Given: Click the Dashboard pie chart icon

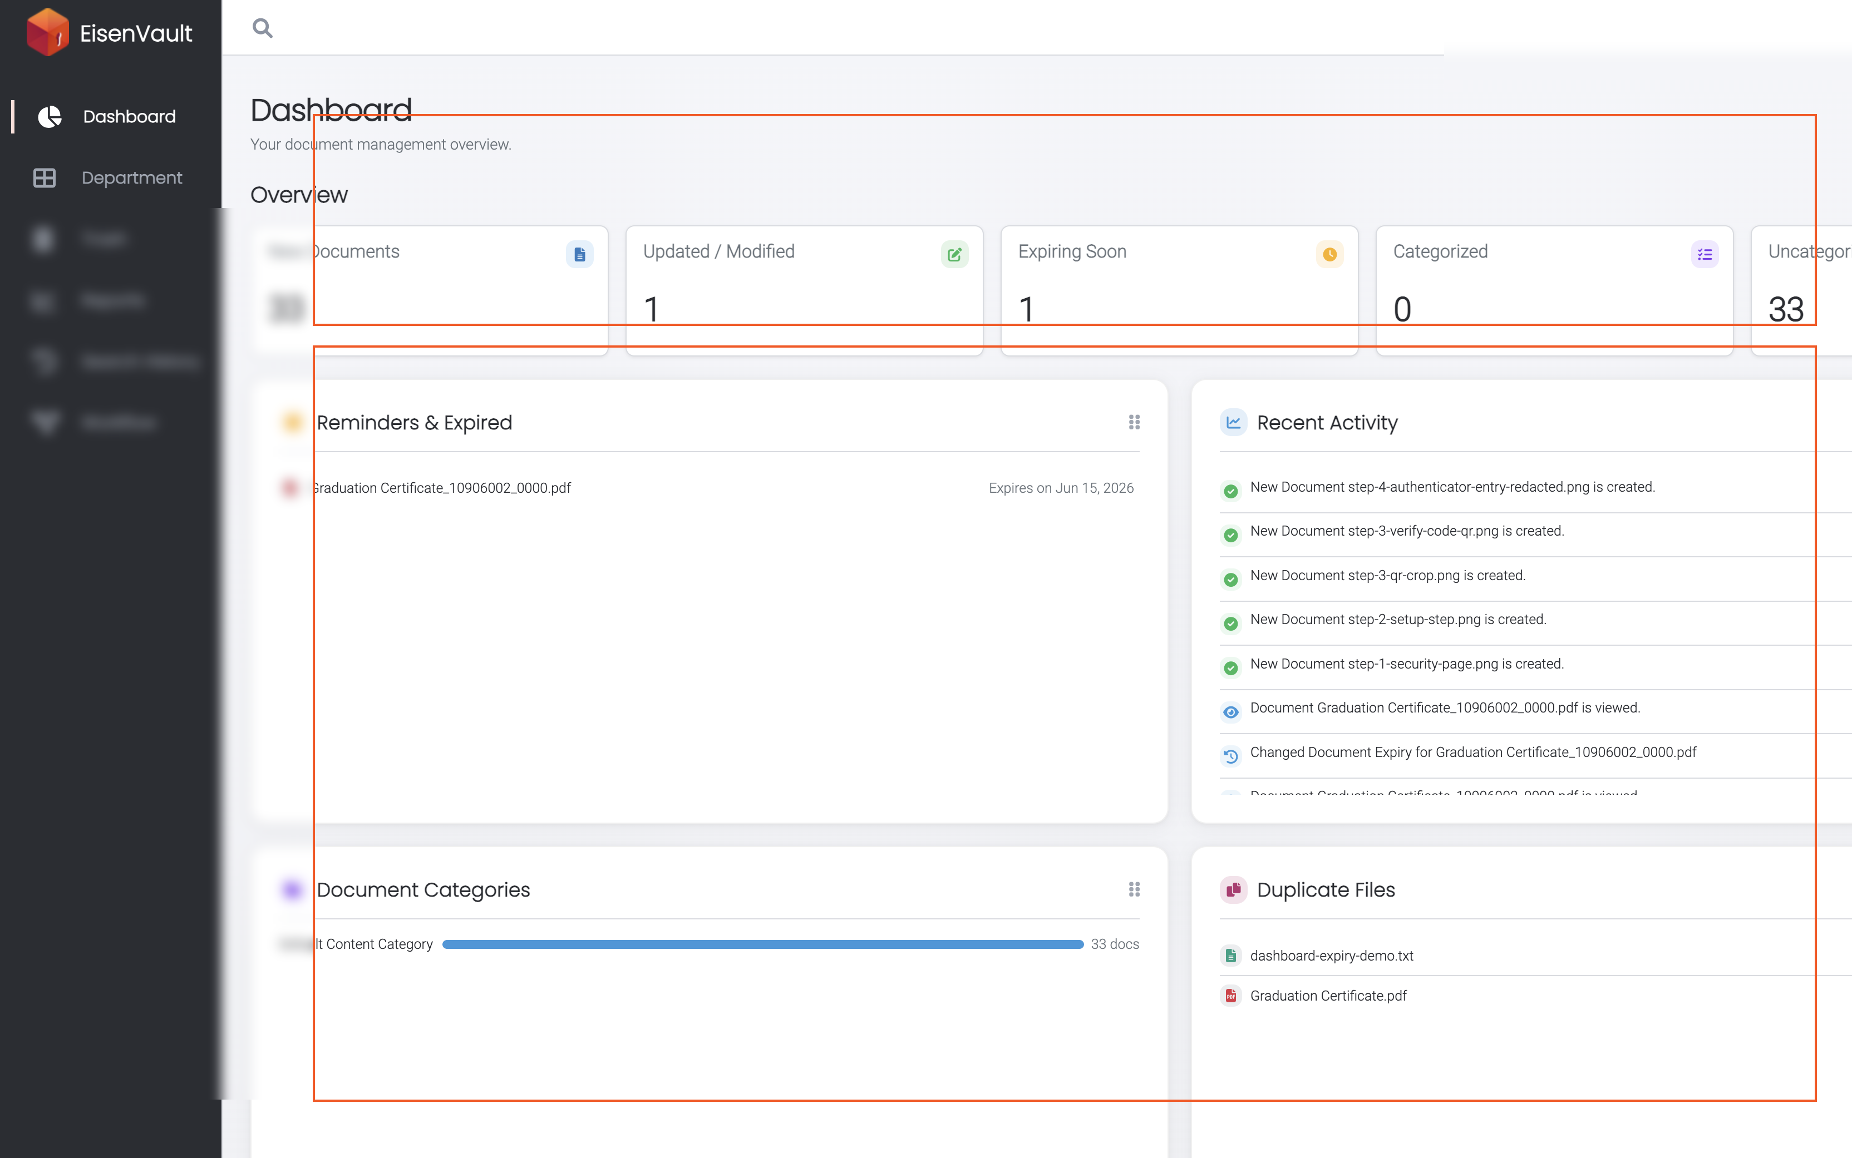Looking at the screenshot, I should tap(50, 116).
